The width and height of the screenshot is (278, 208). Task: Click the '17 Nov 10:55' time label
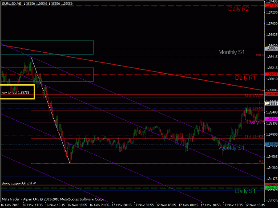[211, 205]
